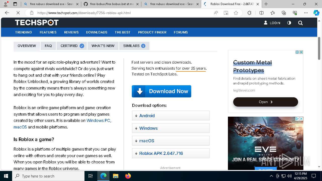Screen dimensions: 322x181
Task: Click the Download Now button
Action: pos(162,91)
